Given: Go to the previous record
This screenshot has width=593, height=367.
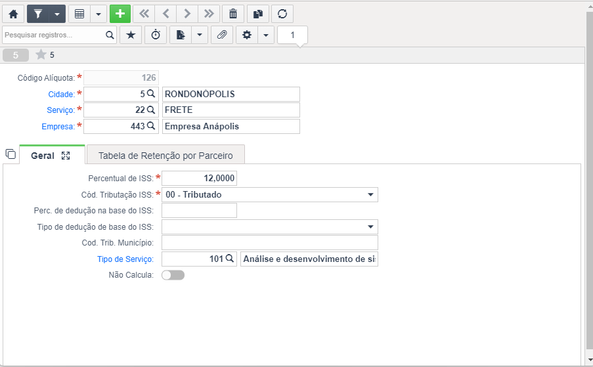Looking at the screenshot, I should pyautogui.click(x=165, y=14).
